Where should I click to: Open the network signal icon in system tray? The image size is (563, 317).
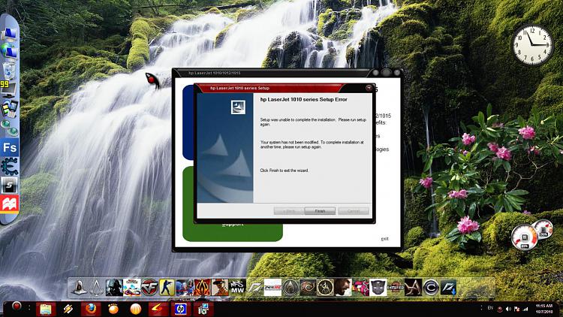point(525,309)
